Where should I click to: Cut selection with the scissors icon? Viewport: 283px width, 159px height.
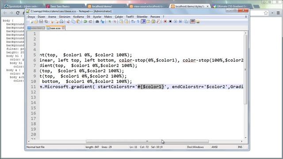tap(68, 22)
